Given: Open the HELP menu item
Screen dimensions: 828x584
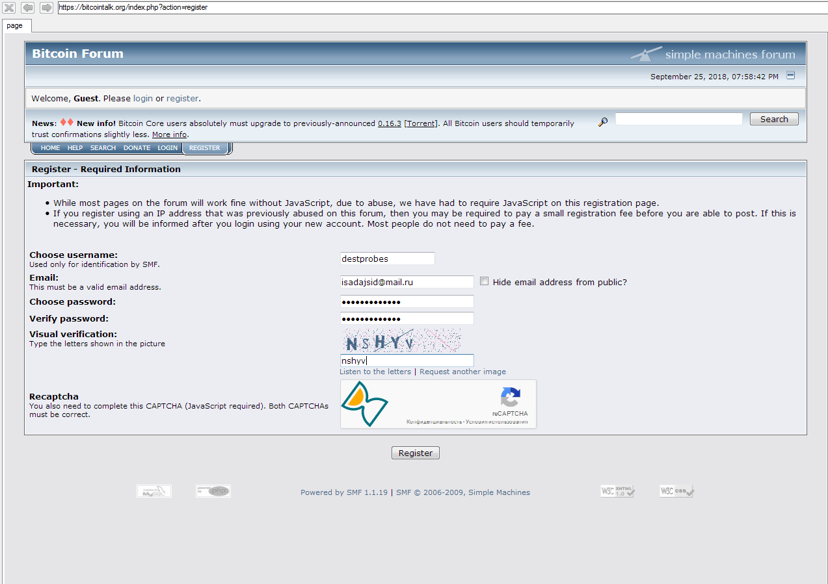Looking at the screenshot, I should coord(75,148).
